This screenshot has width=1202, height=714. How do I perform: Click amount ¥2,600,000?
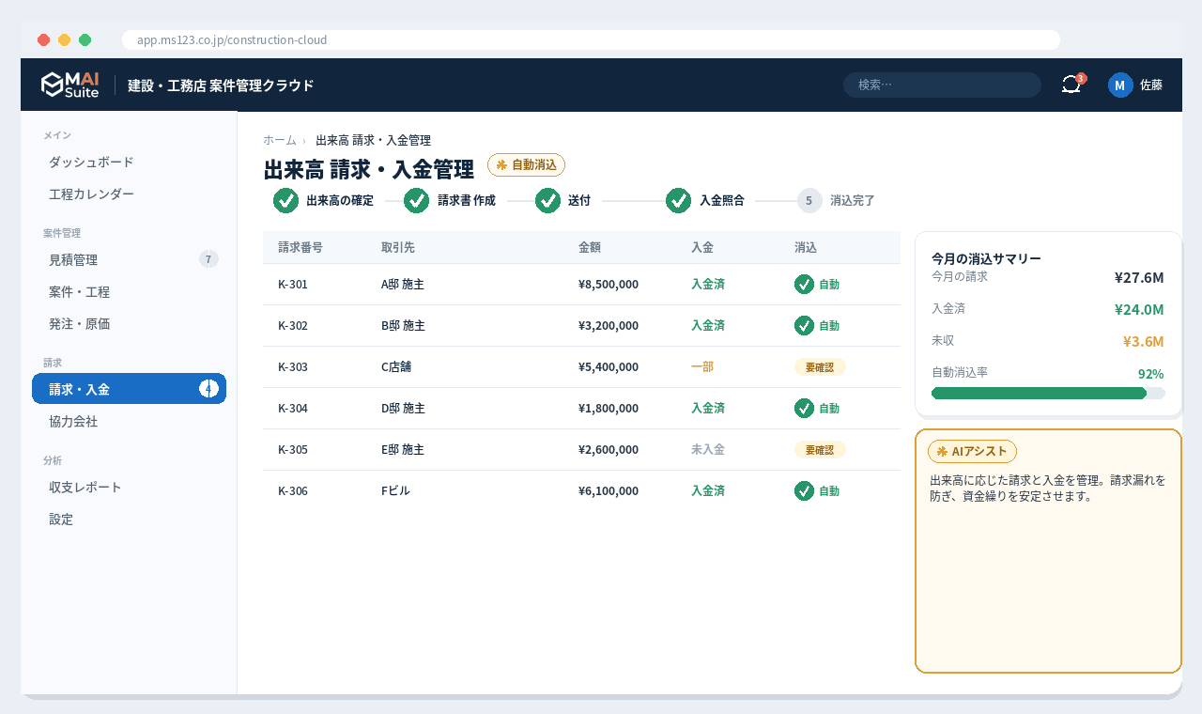(609, 450)
